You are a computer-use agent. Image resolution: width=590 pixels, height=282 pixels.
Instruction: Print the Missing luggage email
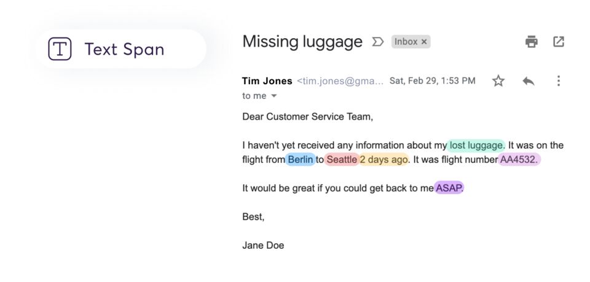point(531,42)
